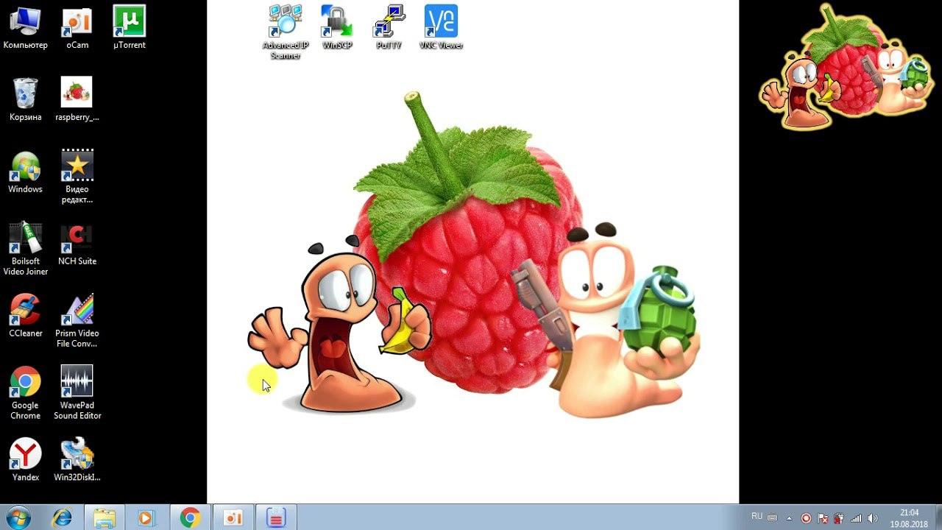This screenshot has height=530, width=942.
Task: Open the Windows desktop shortcut
Action: coord(25,172)
